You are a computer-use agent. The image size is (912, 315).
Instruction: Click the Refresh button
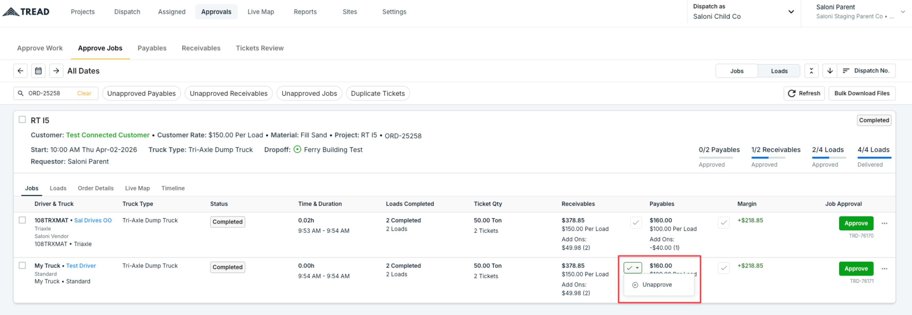point(804,93)
